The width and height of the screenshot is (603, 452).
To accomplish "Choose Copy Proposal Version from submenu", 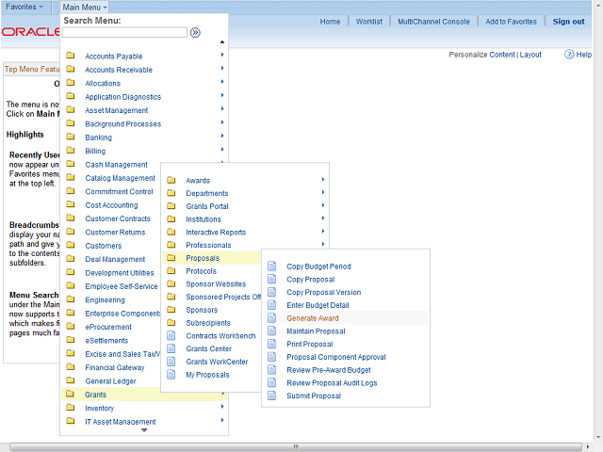I will click(x=323, y=293).
